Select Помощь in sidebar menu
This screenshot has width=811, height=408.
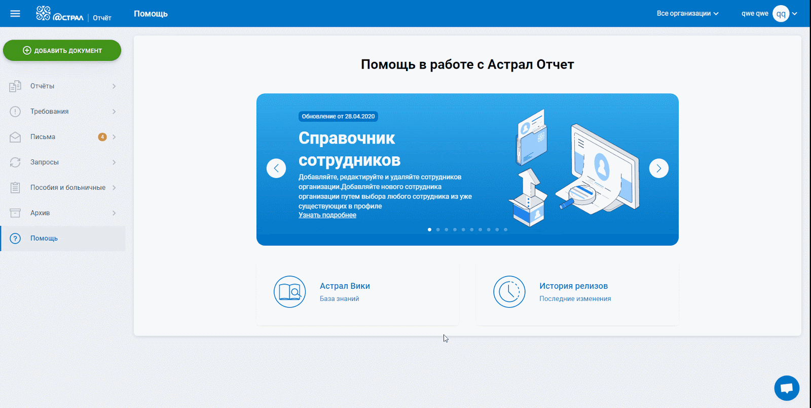pos(63,239)
